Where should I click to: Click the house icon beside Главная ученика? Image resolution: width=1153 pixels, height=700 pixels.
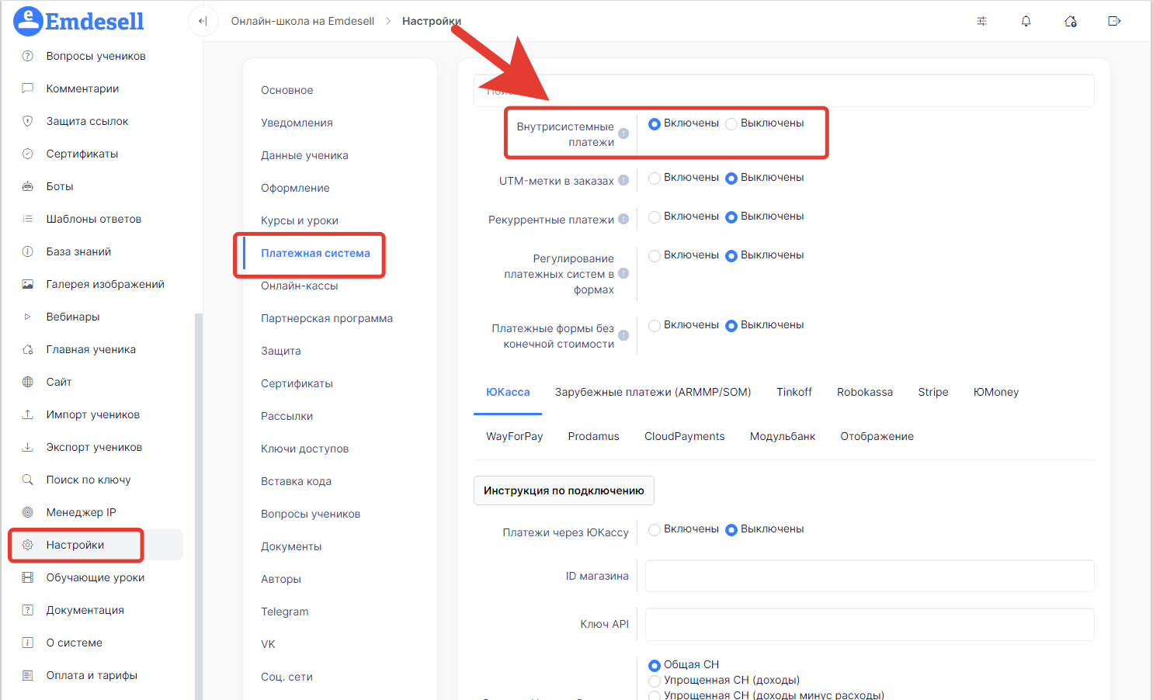tap(28, 349)
